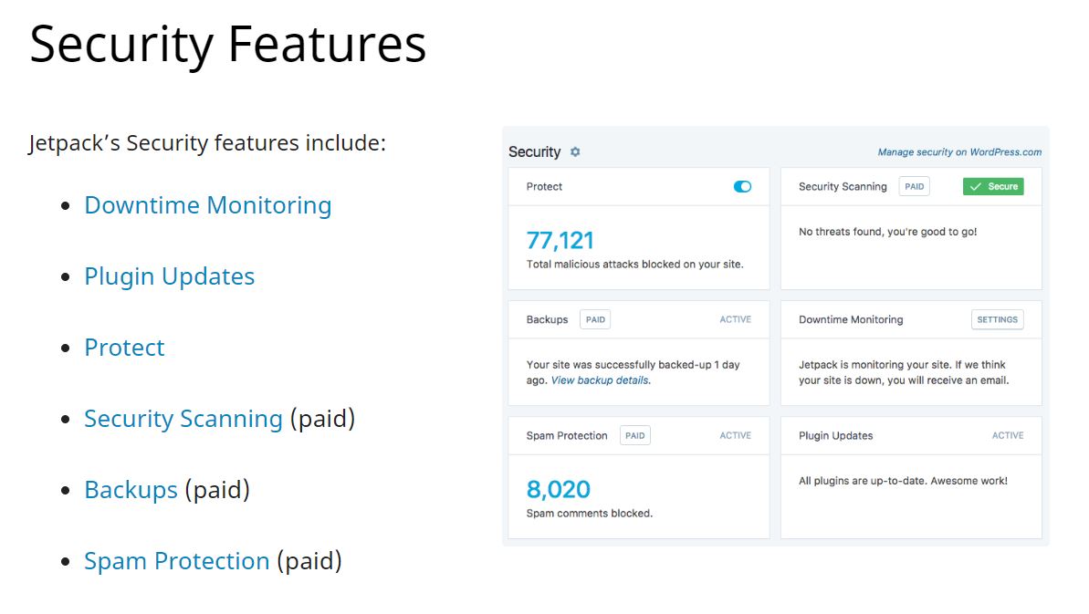Click the PAID badge beside Security Scanning

coord(914,187)
